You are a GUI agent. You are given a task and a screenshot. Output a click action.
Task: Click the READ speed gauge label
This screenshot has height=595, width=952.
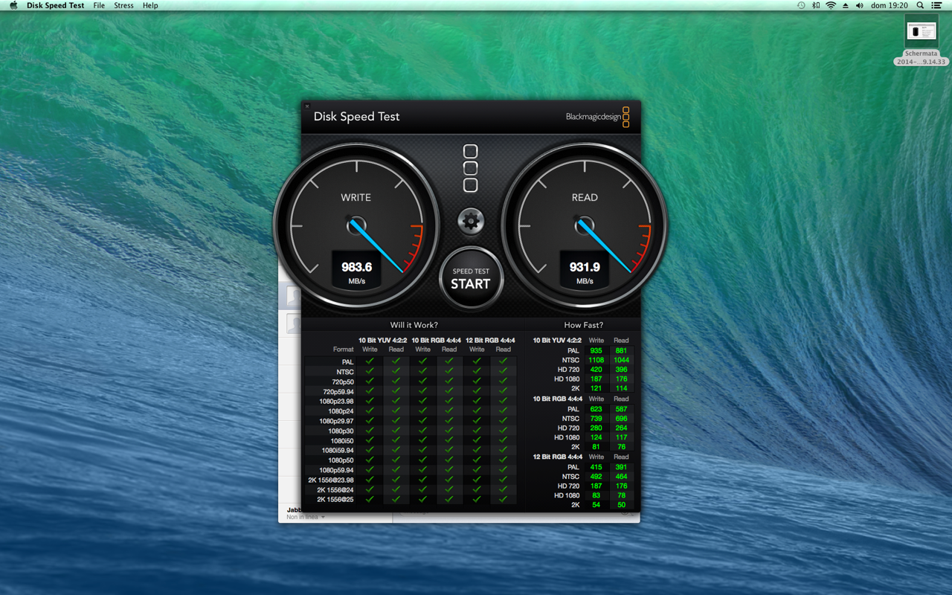point(585,197)
